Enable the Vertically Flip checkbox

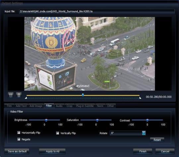(58, 133)
